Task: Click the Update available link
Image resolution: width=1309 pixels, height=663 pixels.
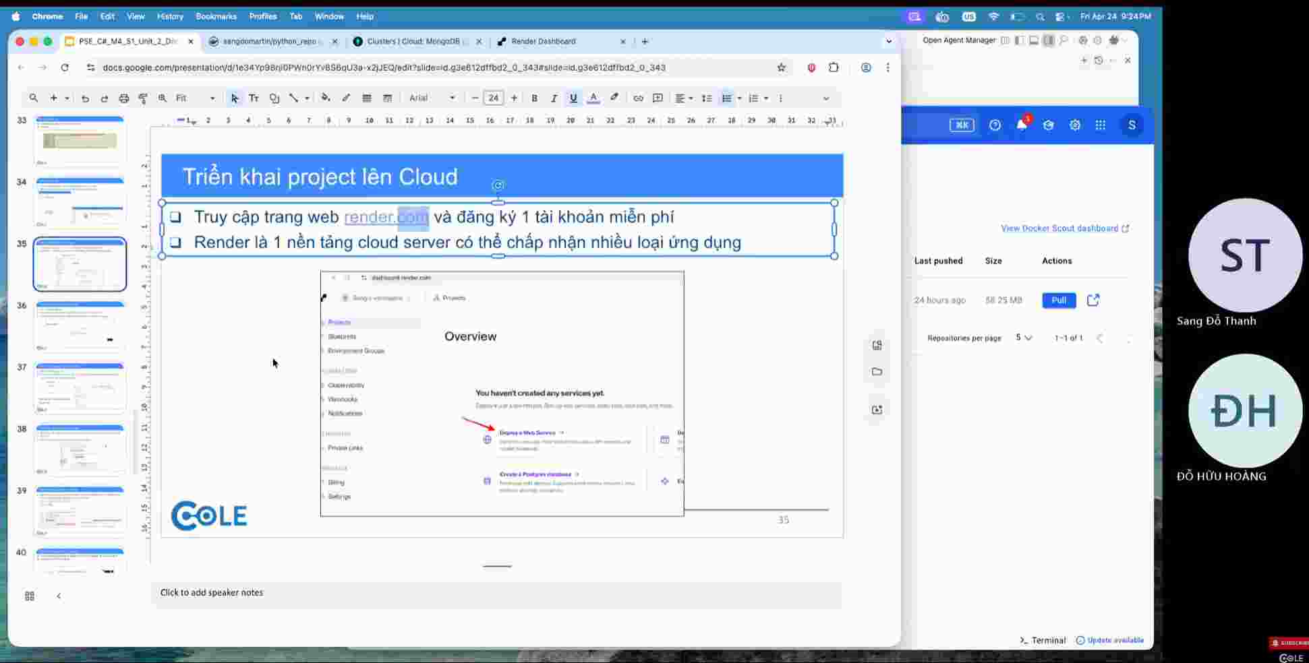Action: point(1110,641)
